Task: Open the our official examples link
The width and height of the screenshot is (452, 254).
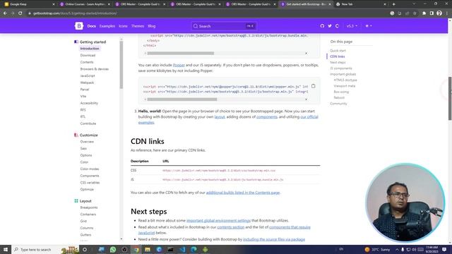Action: pos(309,117)
